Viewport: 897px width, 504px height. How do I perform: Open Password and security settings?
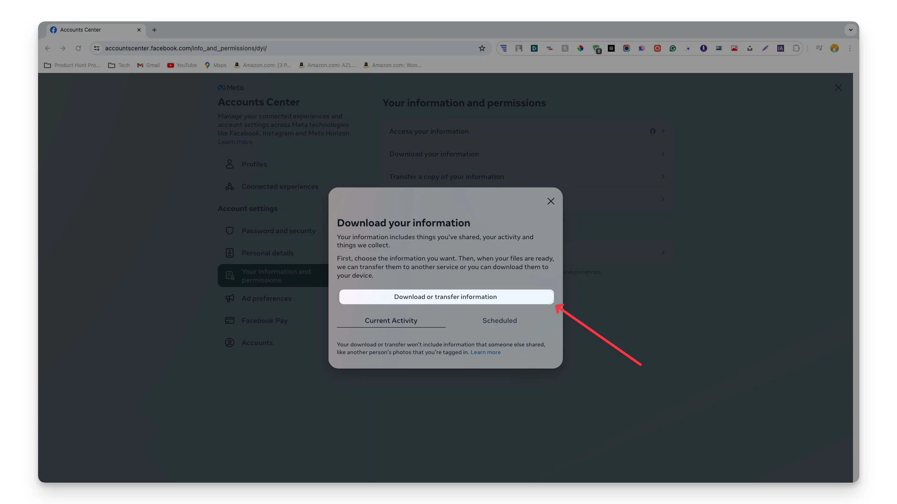point(278,231)
